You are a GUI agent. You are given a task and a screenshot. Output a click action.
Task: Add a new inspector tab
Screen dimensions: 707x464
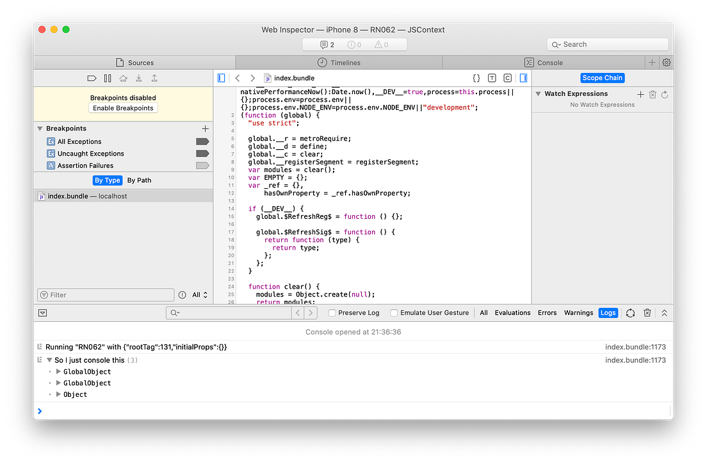pos(652,63)
